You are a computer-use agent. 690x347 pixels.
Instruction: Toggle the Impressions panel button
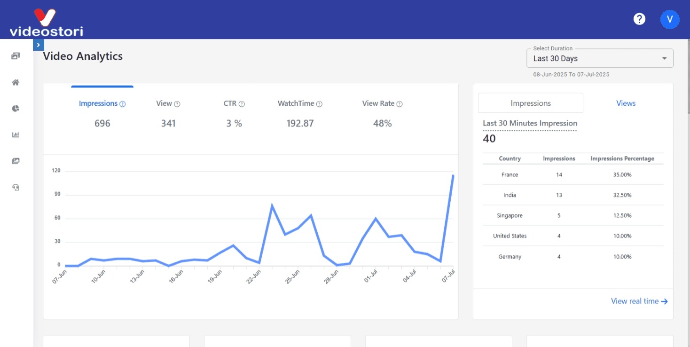(530, 103)
